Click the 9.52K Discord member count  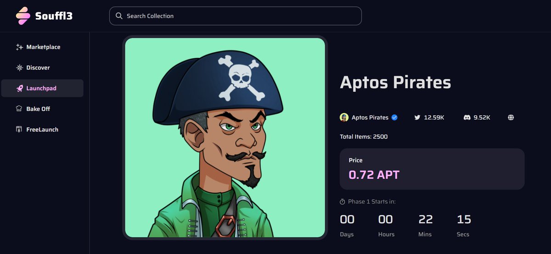tap(482, 118)
